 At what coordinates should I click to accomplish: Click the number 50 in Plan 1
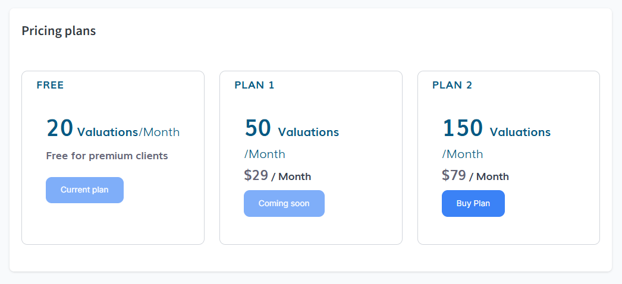tap(257, 128)
